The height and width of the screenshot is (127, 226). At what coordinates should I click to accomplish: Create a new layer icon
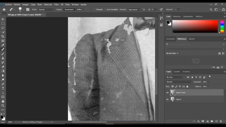tap(216, 121)
